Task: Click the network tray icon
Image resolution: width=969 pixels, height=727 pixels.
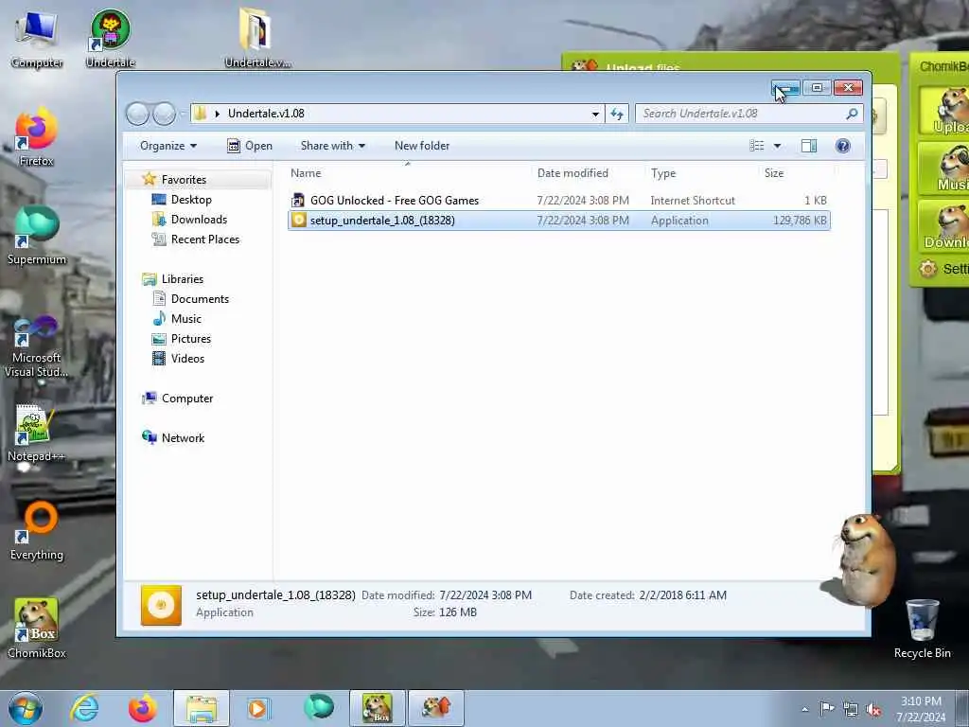Action: click(851, 709)
